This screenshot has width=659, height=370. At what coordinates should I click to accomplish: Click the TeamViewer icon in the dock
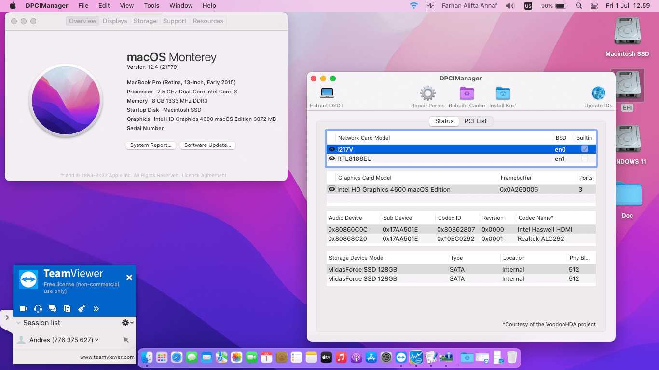click(401, 357)
